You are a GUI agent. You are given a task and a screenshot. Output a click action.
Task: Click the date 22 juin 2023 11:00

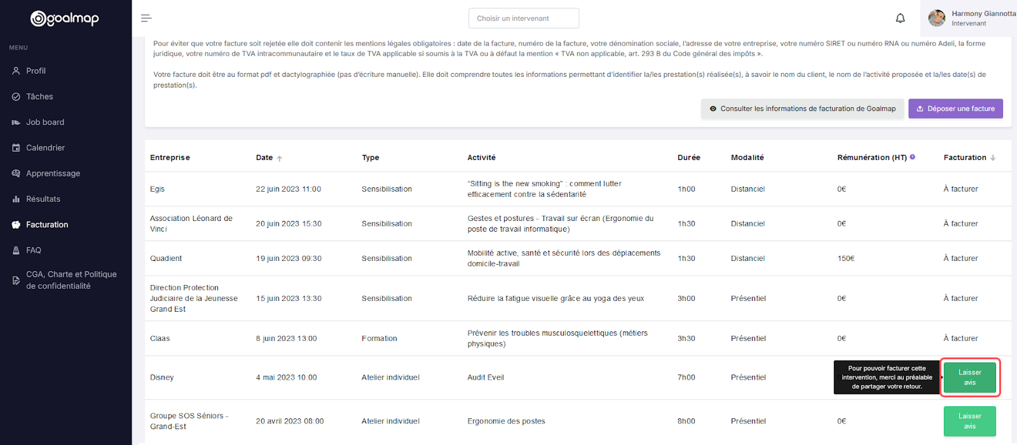click(289, 189)
